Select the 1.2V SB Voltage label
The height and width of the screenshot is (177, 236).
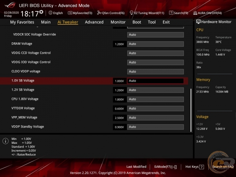click(x=23, y=90)
